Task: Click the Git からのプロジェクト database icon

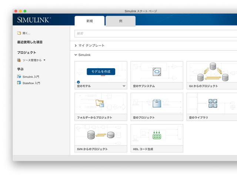Action: pos(213,72)
